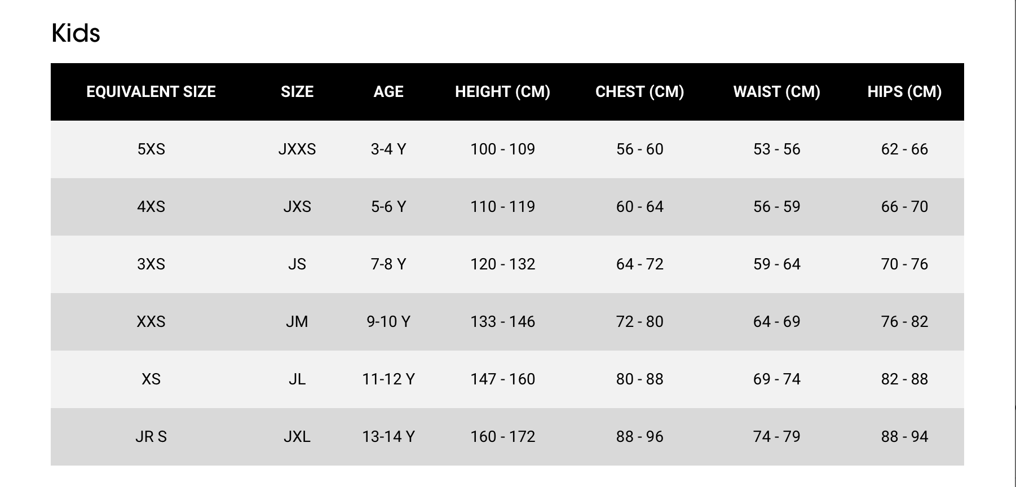Image resolution: width=1016 pixels, height=487 pixels.
Task: Click the Kids heading
Action: coord(76,33)
